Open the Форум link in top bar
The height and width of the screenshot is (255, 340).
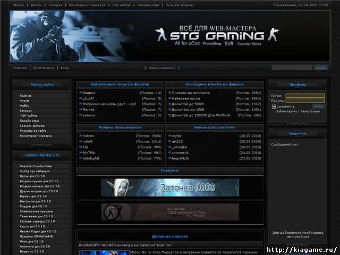click(x=19, y=5)
